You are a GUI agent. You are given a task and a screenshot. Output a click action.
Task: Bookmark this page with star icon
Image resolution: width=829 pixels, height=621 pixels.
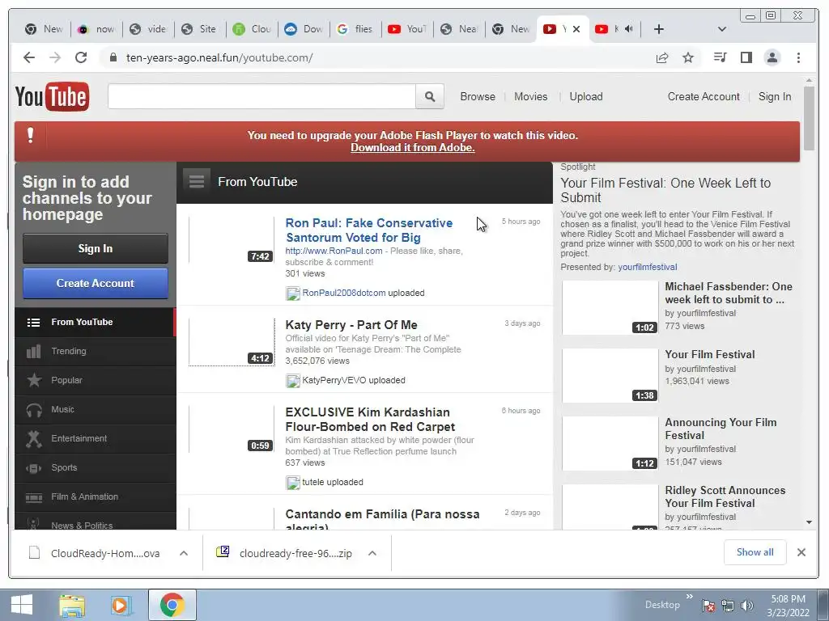pyautogui.click(x=688, y=57)
